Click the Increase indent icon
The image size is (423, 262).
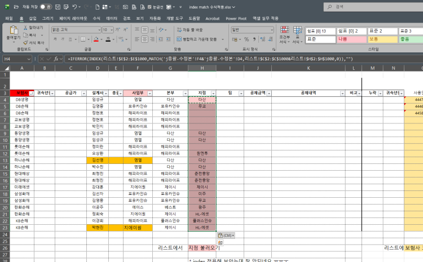click(x=168, y=39)
